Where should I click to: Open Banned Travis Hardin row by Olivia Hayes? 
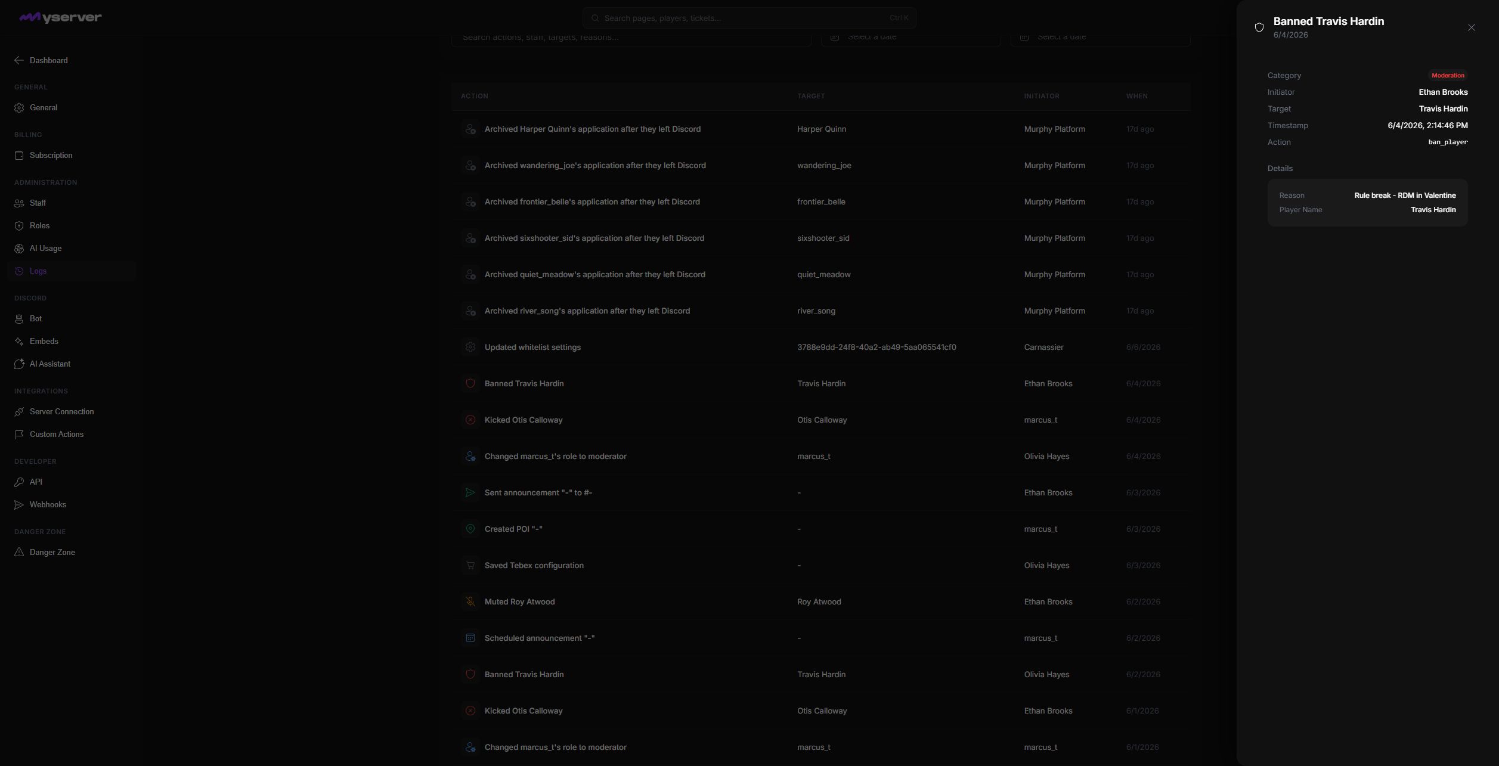click(820, 674)
